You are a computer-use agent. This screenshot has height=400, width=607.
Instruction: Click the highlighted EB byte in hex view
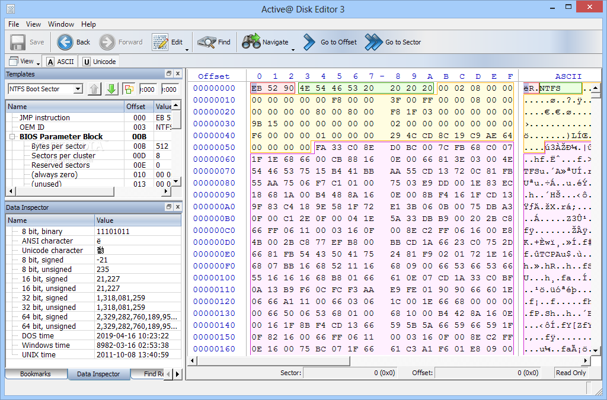tap(256, 88)
